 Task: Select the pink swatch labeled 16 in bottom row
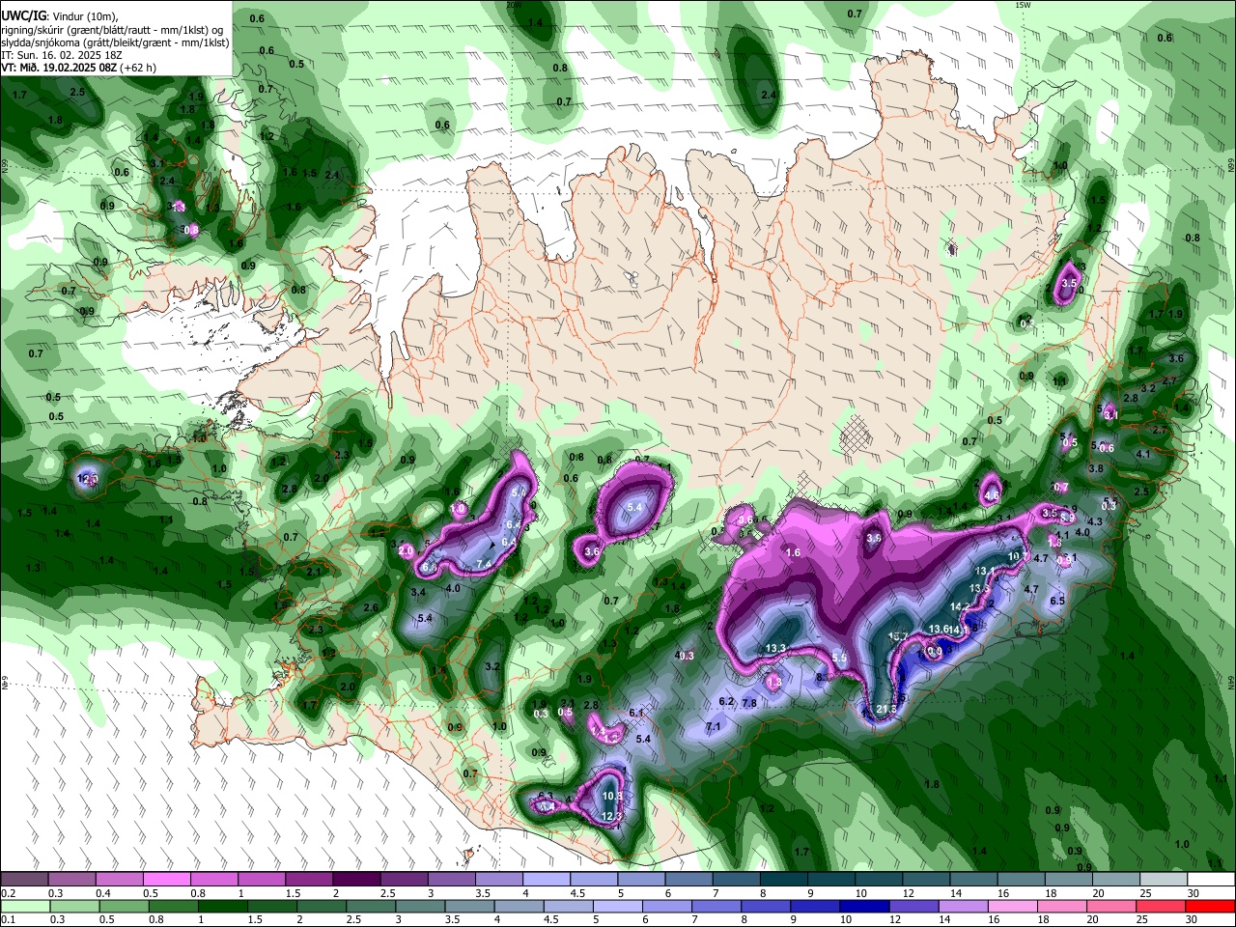tap(1012, 907)
